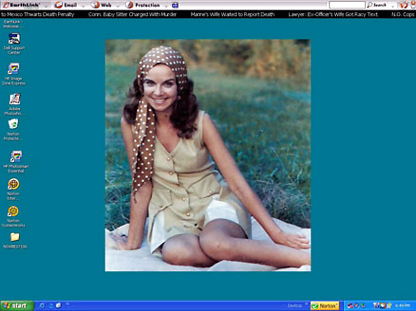Viewport: 416px width, 311px height.
Task: Open the Dell Support Center desktop icon
Action: [14, 39]
